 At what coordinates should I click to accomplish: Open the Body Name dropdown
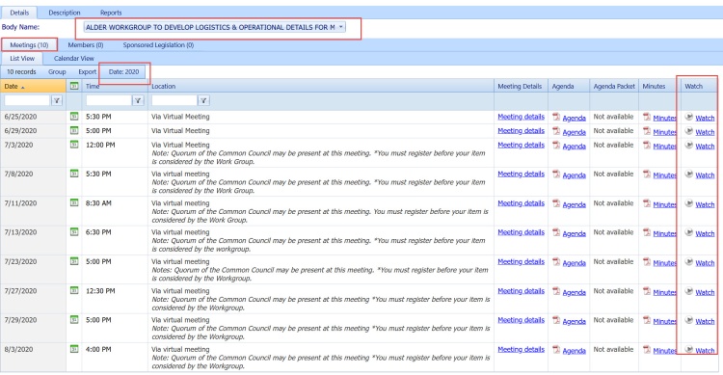[214, 27]
